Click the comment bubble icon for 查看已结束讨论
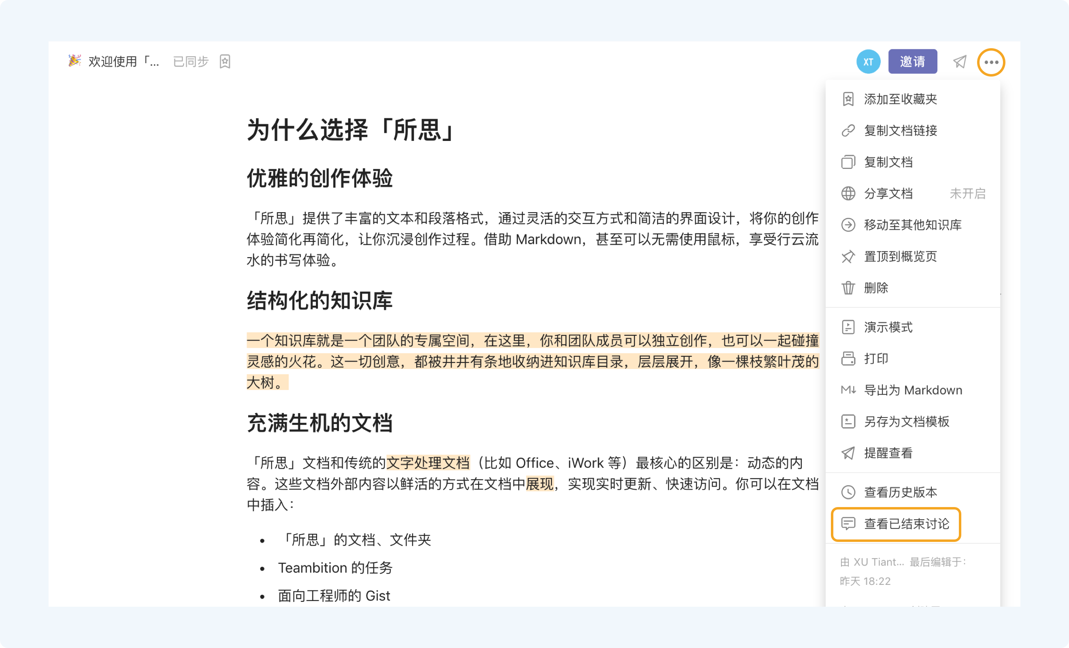 (848, 524)
